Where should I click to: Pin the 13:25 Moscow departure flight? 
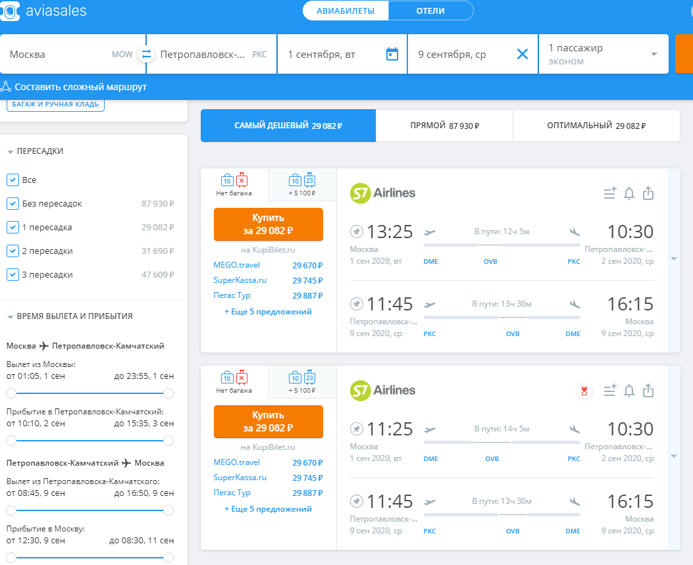coord(356,232)
